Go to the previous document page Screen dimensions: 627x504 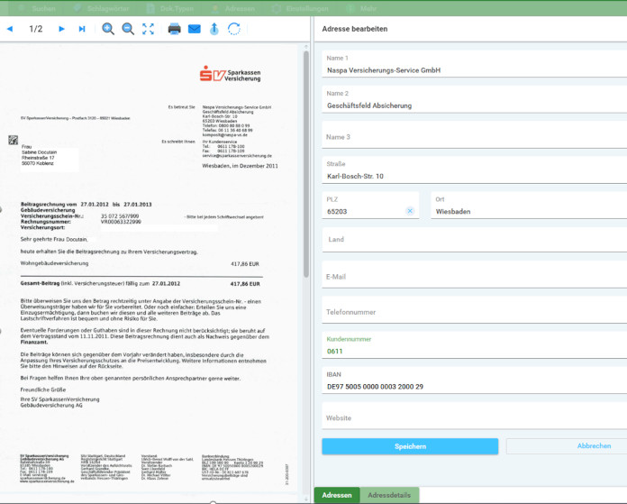coord(10,29)
